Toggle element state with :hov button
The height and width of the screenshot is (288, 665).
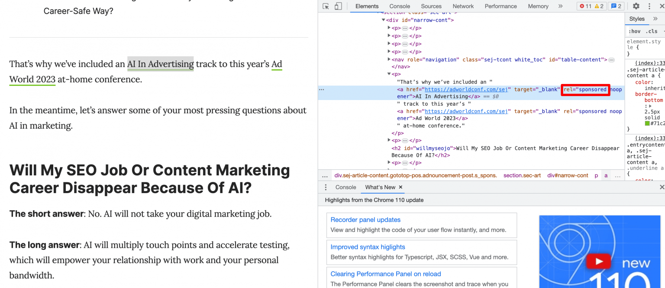(x=635, y=31)
